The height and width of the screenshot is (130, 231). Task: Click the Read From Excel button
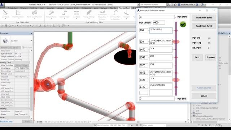[x=204, y=18]
